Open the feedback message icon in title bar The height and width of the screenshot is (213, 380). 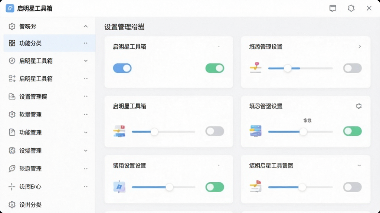(x=333, y=8)
